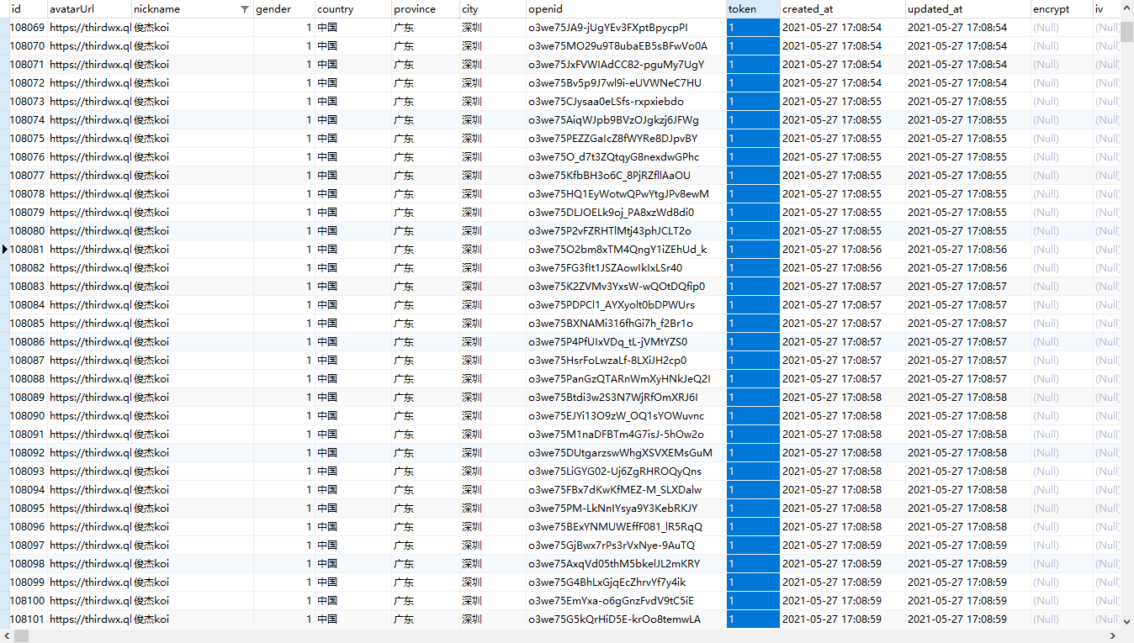Viewport: 1134px width, 643px height.
Task: Click the openid column header
Action: point(626,9)
